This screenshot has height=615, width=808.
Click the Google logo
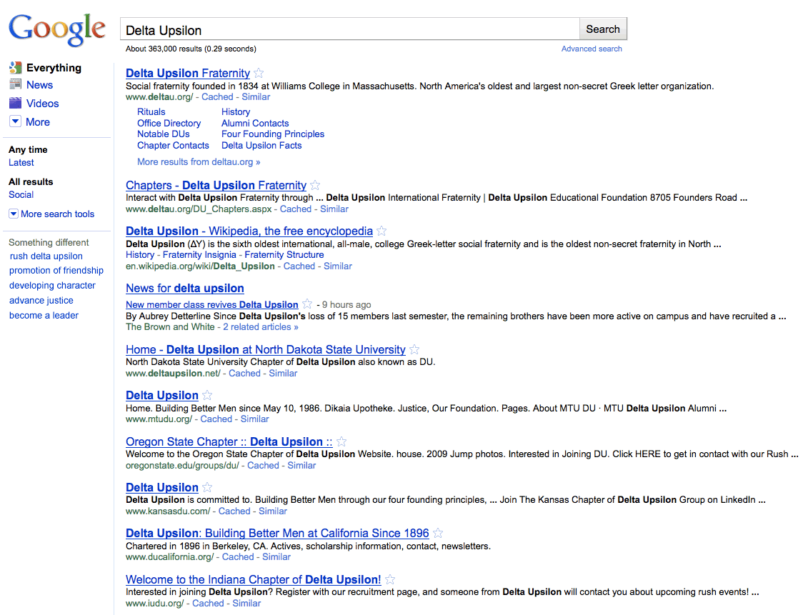(x=57, y=29)
